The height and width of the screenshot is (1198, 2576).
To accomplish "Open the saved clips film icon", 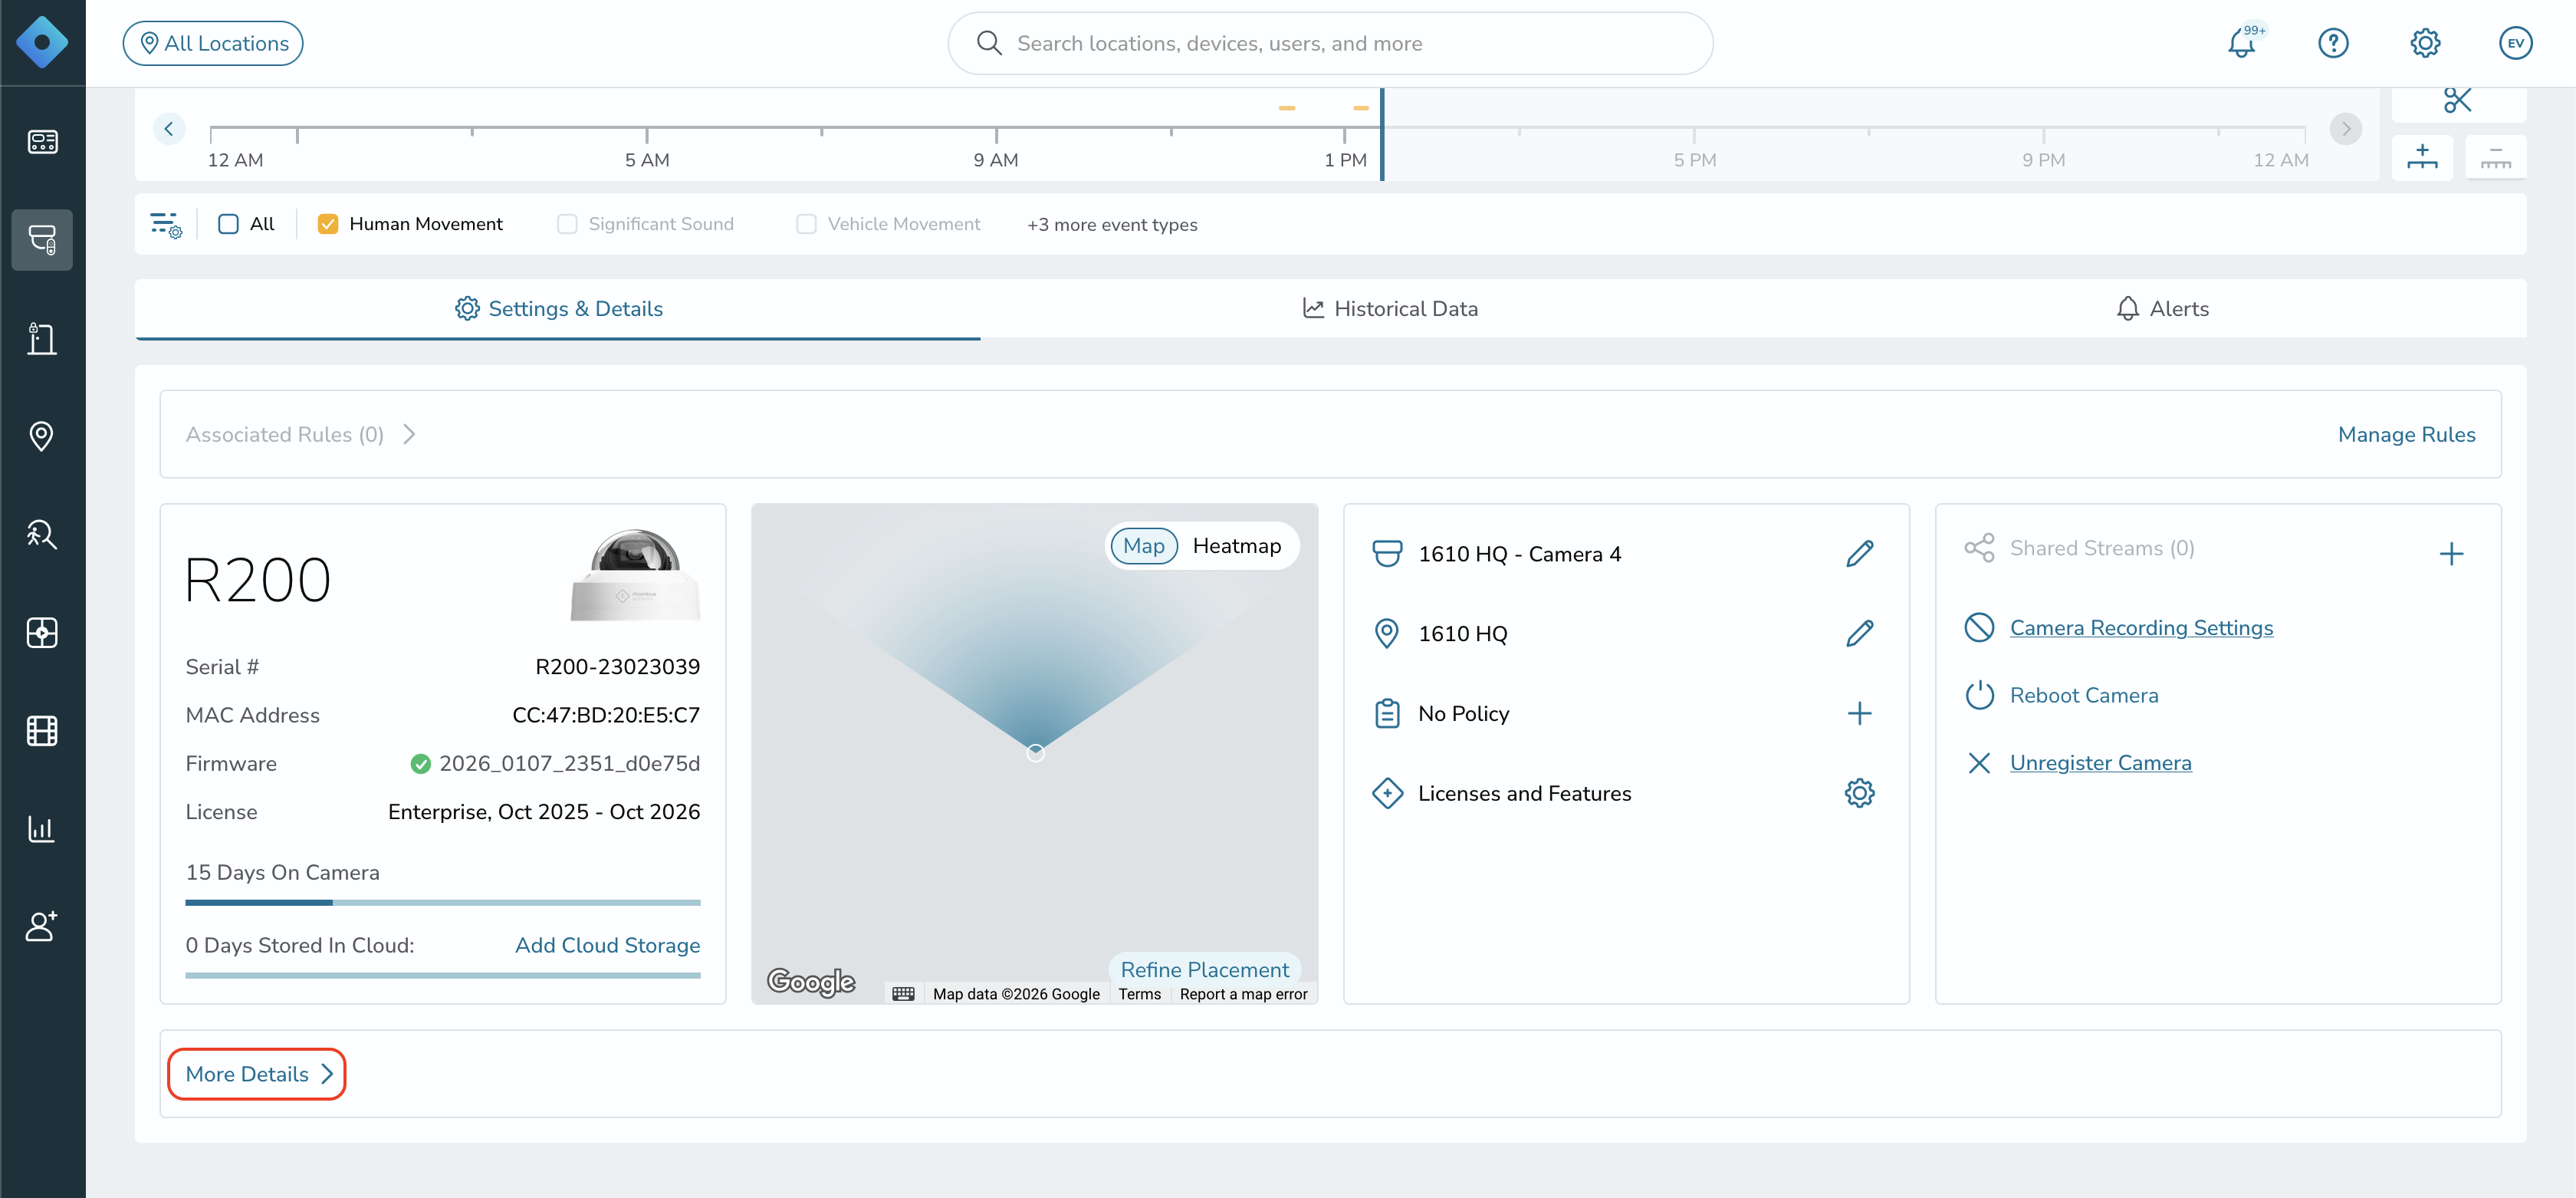I will tap(42, 731).
